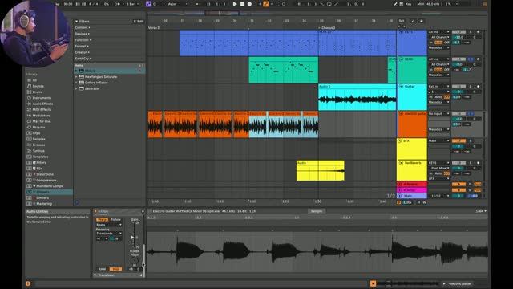Open the Grooves library category
The image size is (513, 289).
coord(38,144)
